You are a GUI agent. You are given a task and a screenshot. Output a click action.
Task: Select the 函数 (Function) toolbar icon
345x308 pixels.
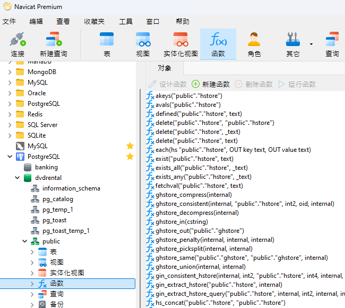tap(218, 44)
